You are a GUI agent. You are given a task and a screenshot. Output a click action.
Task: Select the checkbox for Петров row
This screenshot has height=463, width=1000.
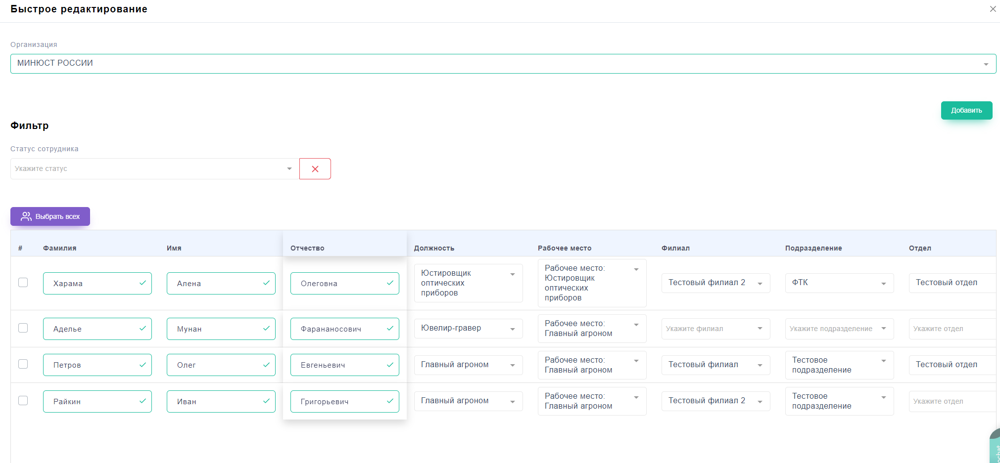(23, 364)
